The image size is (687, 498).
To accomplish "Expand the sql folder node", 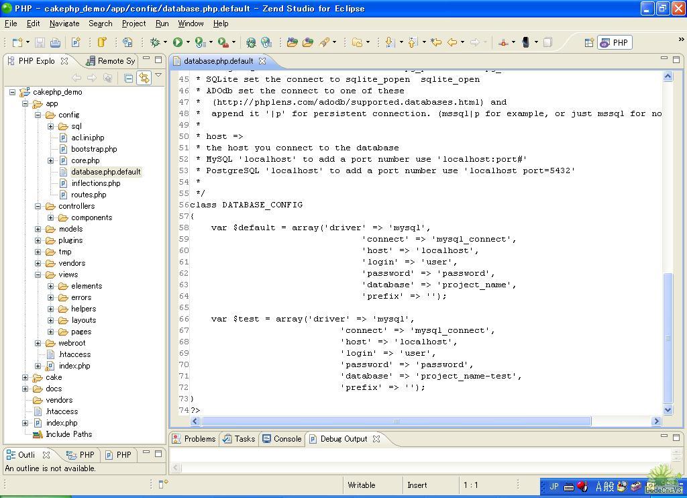I will 51,126.
